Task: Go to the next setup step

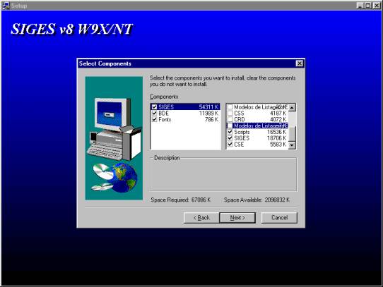Action: 237,217
